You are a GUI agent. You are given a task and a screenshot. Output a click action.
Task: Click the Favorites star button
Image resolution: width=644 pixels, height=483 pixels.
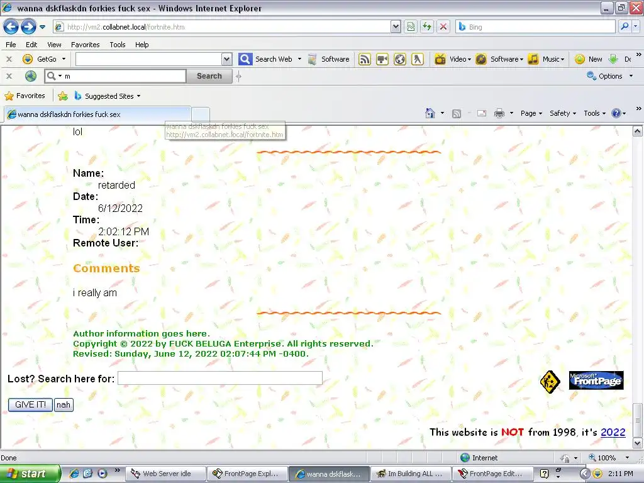25,96
